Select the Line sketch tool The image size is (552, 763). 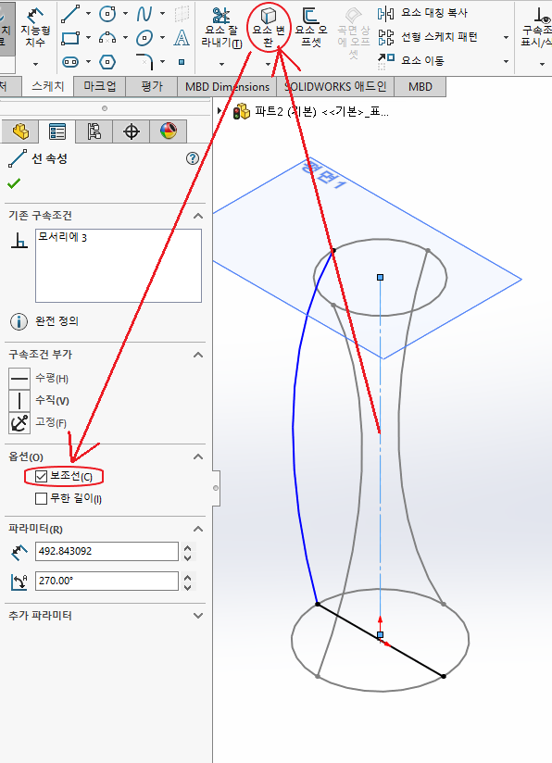[70, 14]
